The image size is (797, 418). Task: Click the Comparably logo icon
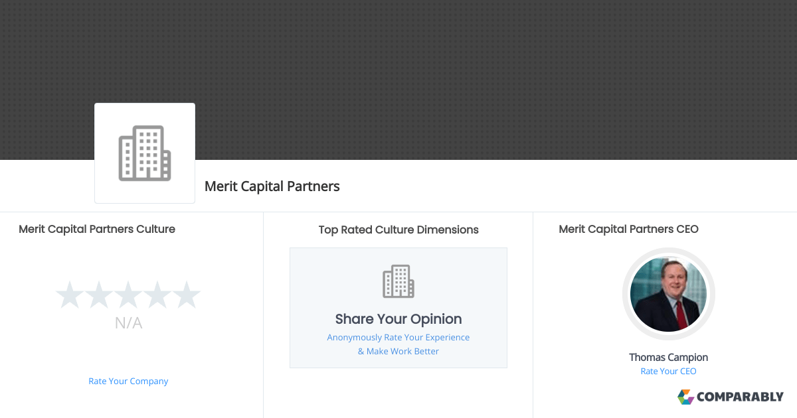685,397
